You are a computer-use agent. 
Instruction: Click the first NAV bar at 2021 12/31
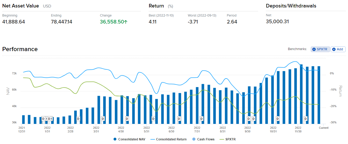point(23,119)
